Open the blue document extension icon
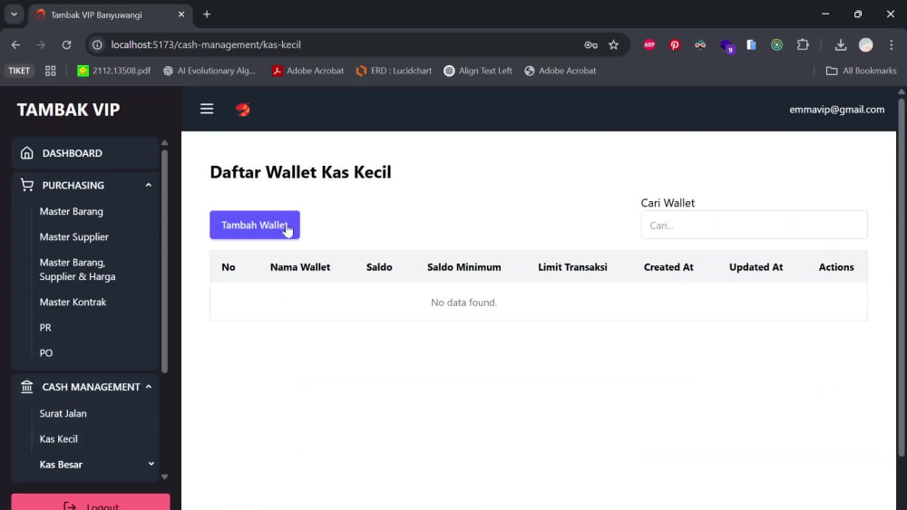907x510 pixels. (x=751, y=44)
